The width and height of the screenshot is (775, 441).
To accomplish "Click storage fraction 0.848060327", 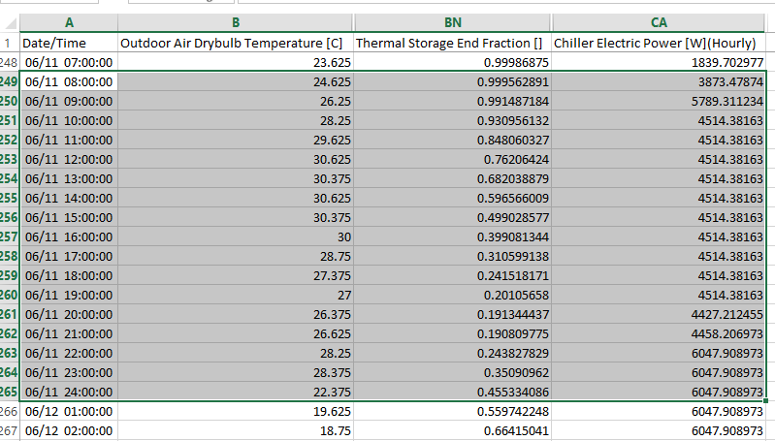I will click(x=453, y=141).
